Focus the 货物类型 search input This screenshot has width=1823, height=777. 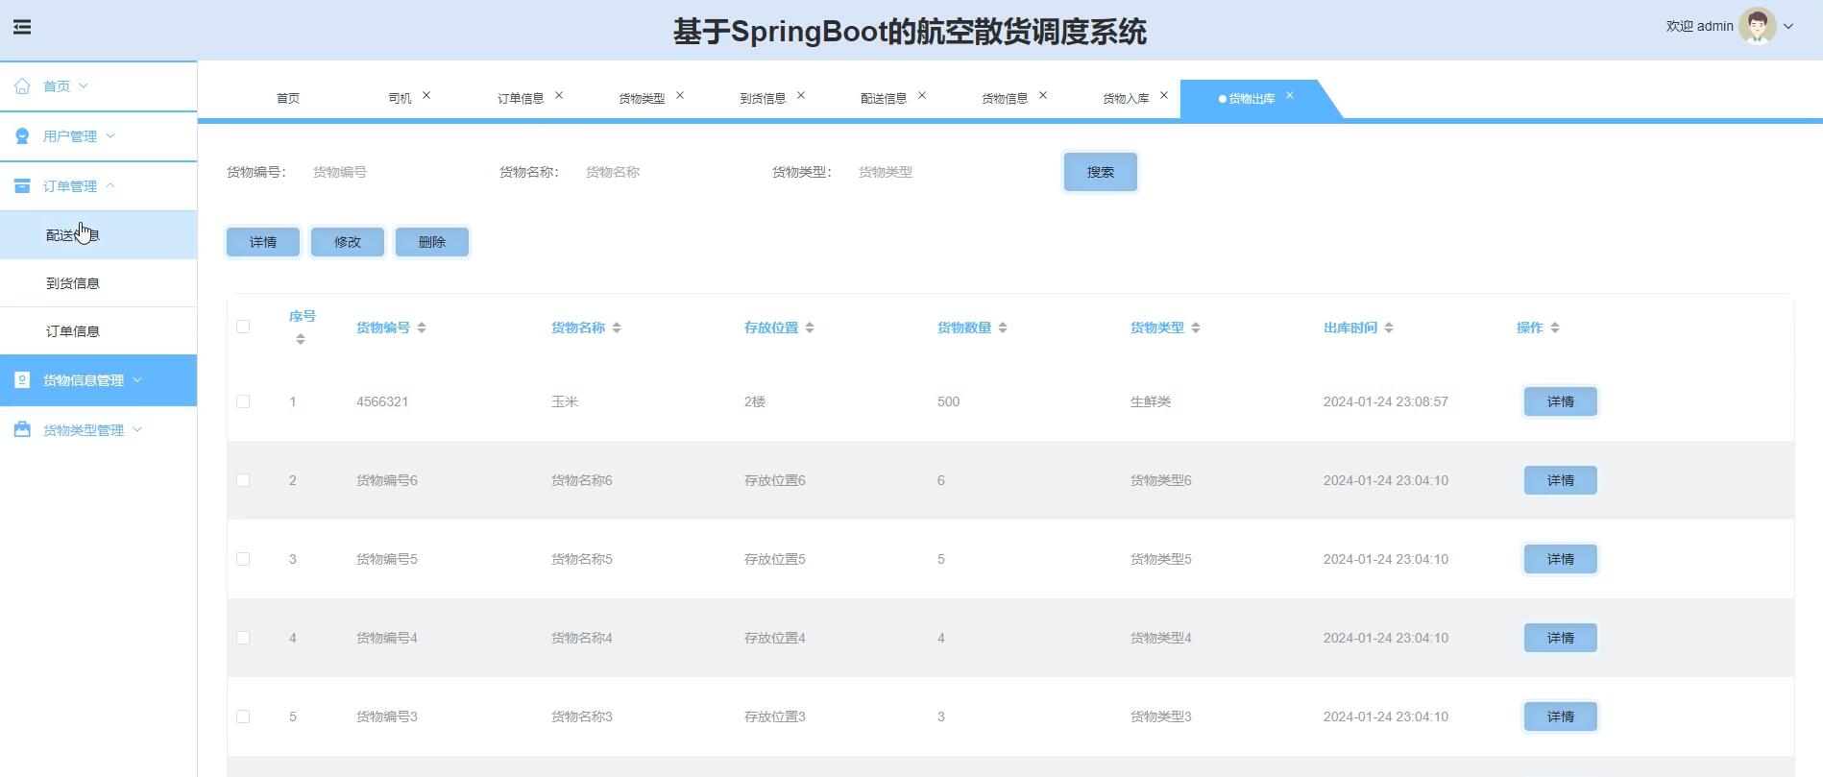(x=934, y=172)
